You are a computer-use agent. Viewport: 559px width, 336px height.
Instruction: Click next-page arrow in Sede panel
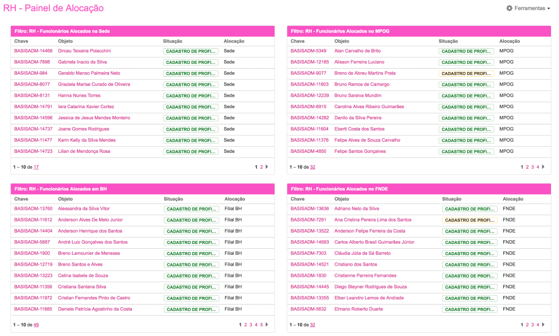tap(267, 167)
